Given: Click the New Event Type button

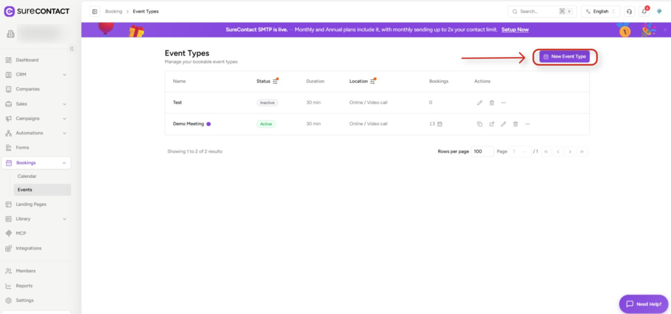Looking at the screenshot, I should click(x=565, y=56).
